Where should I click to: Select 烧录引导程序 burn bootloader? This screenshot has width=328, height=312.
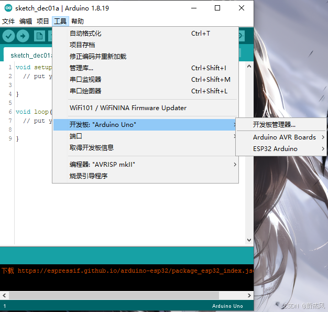145,176
